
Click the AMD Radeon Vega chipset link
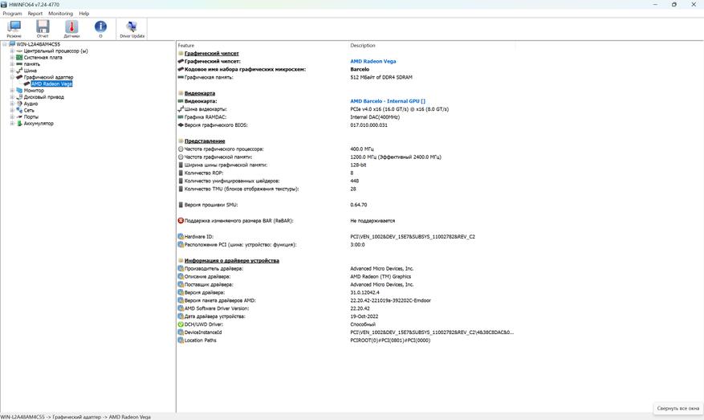(x=373, y=62)
